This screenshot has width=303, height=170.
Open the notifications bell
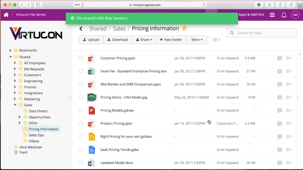click(284, 15)
